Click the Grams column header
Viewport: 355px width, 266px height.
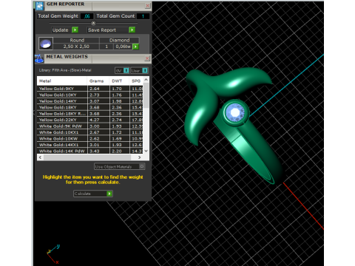[97, 81]
